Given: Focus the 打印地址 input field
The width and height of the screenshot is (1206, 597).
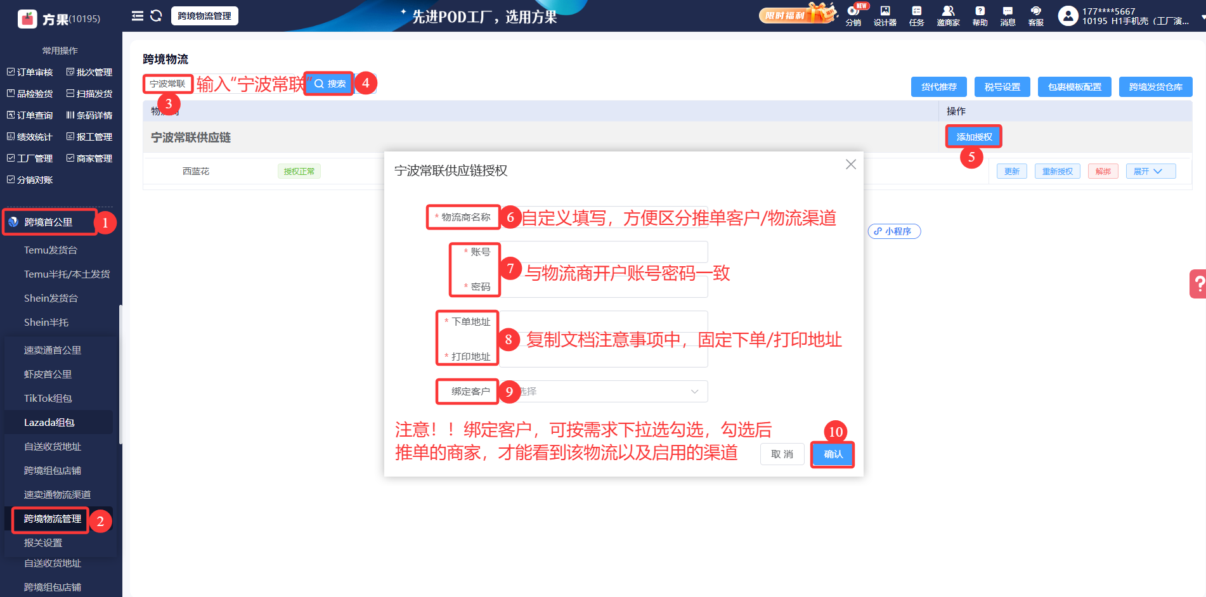Looking at the screenshot, I should point(604,356).
